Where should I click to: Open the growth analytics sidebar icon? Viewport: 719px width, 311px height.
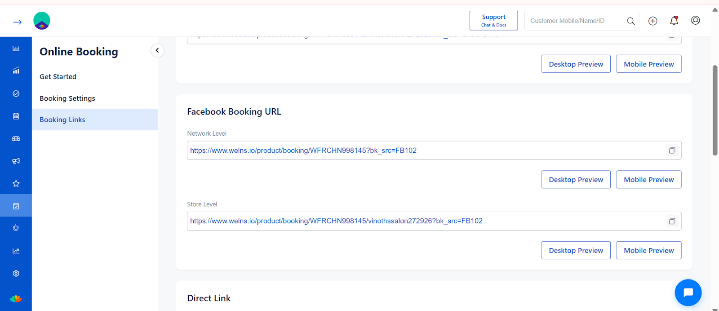(x=16, y=71)
